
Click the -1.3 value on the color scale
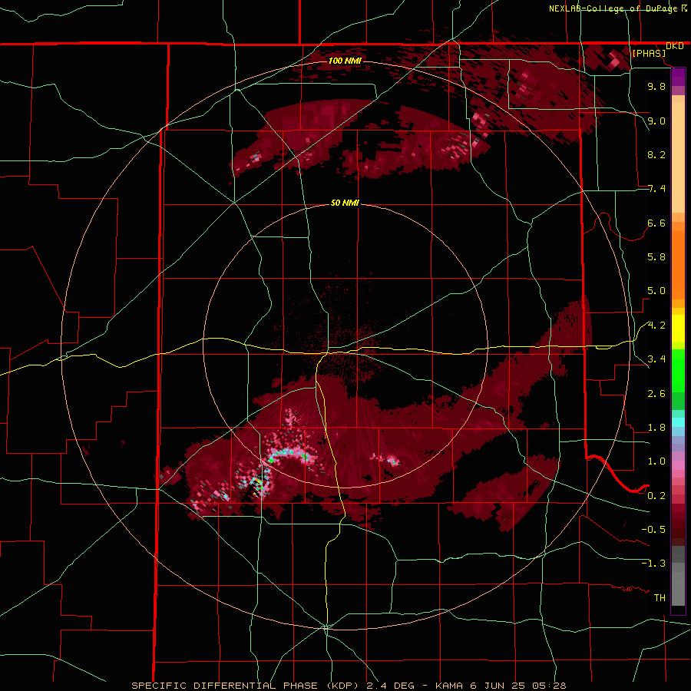tap(653, 564)
